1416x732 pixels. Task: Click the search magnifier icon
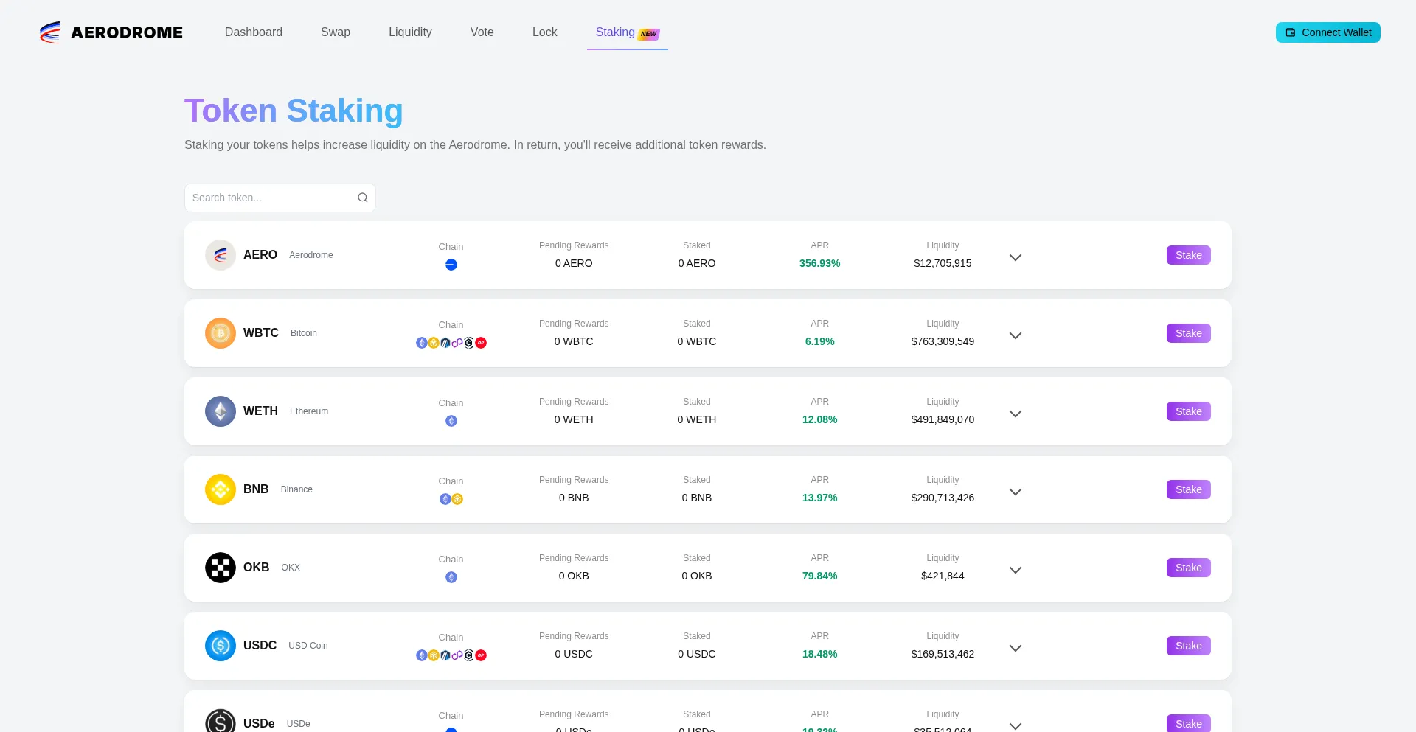point(362,198)
